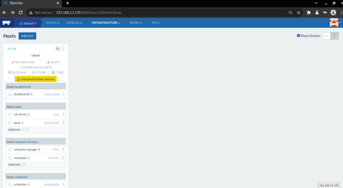Image resolution: width=343 pixels, height=188 pixels.
Task: Open the client host actions menu
Action: point(63,49)
